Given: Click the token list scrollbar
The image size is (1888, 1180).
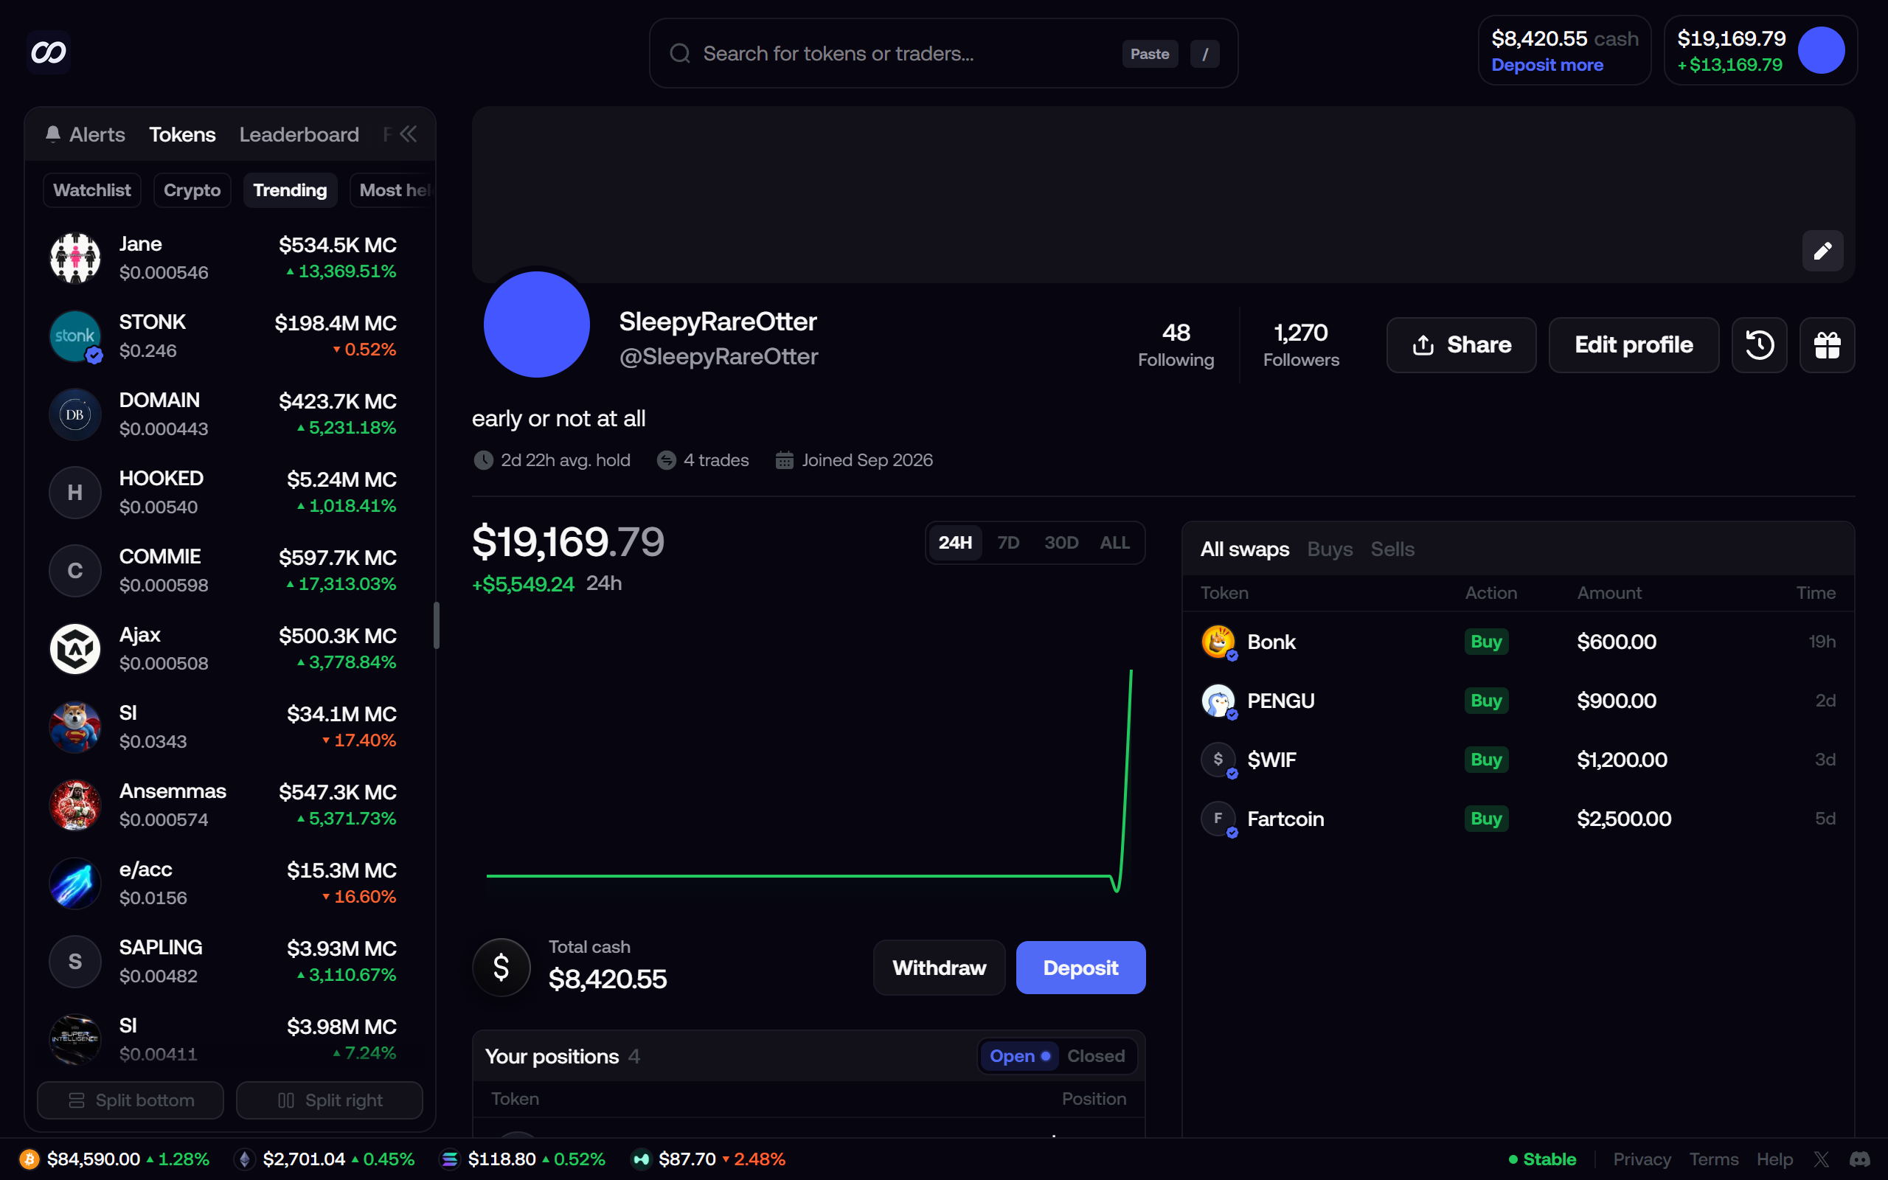Looking at the screenshot, I should (x=436, y=625).
